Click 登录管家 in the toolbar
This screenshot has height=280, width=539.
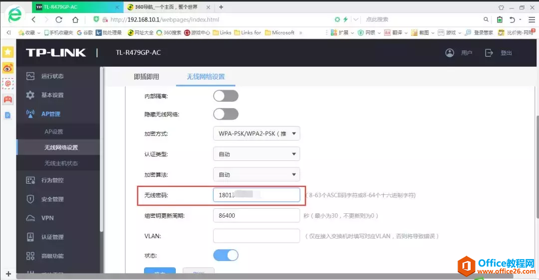coord(479,32)
